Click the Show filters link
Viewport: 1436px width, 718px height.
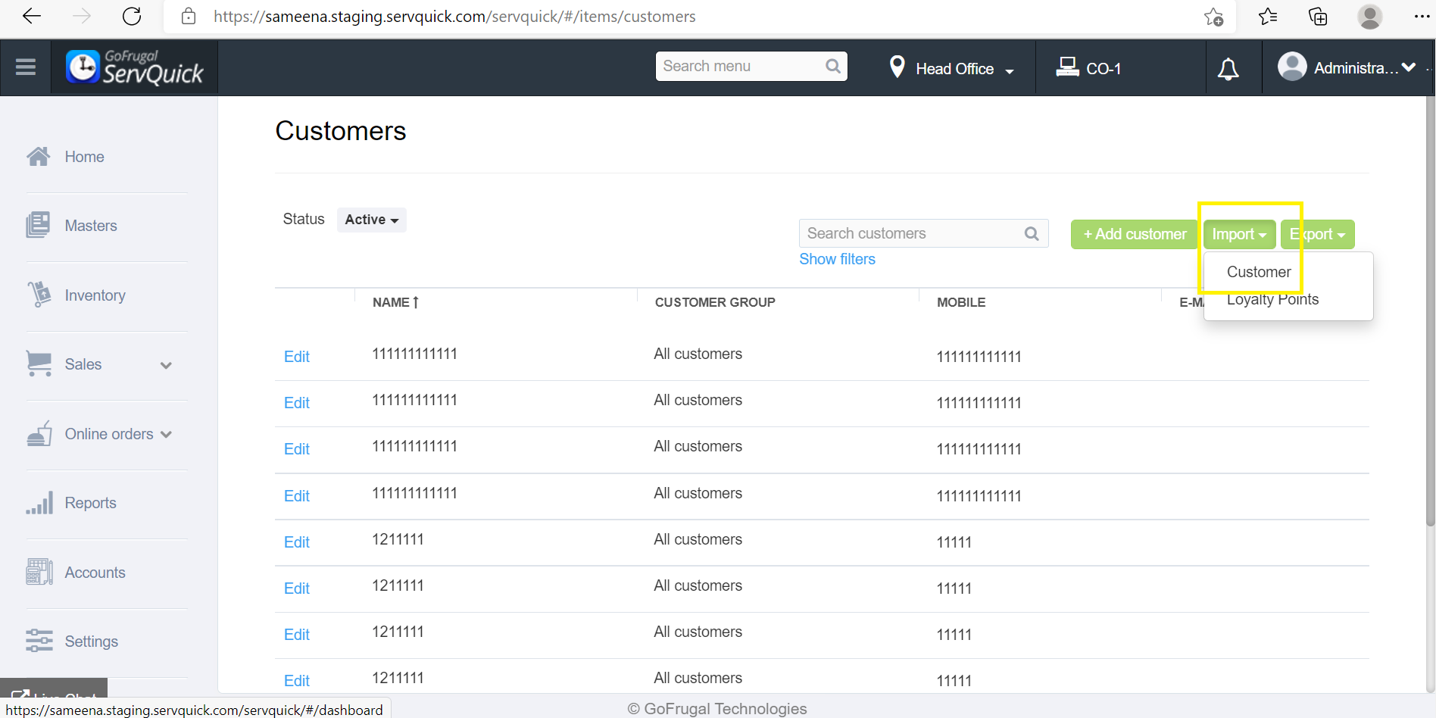[x=837, y=259]
